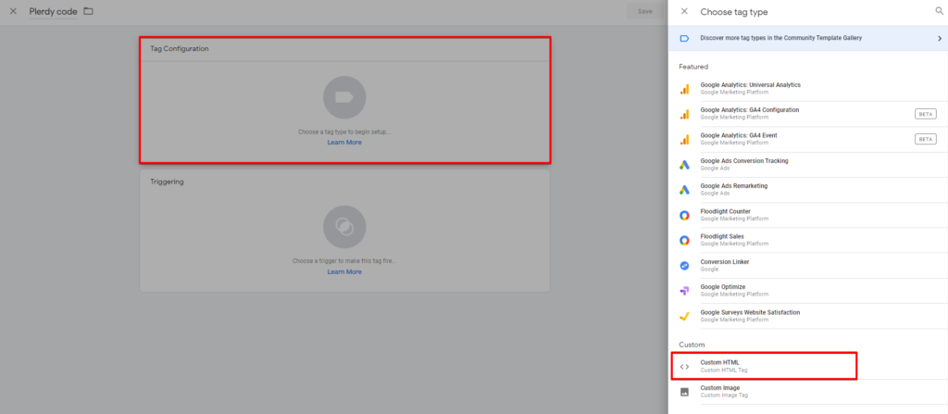The width and height of the screenshot is (948, 414).
Task: Click the GA4 Configuration analytics icon
Action: (684, 115)
